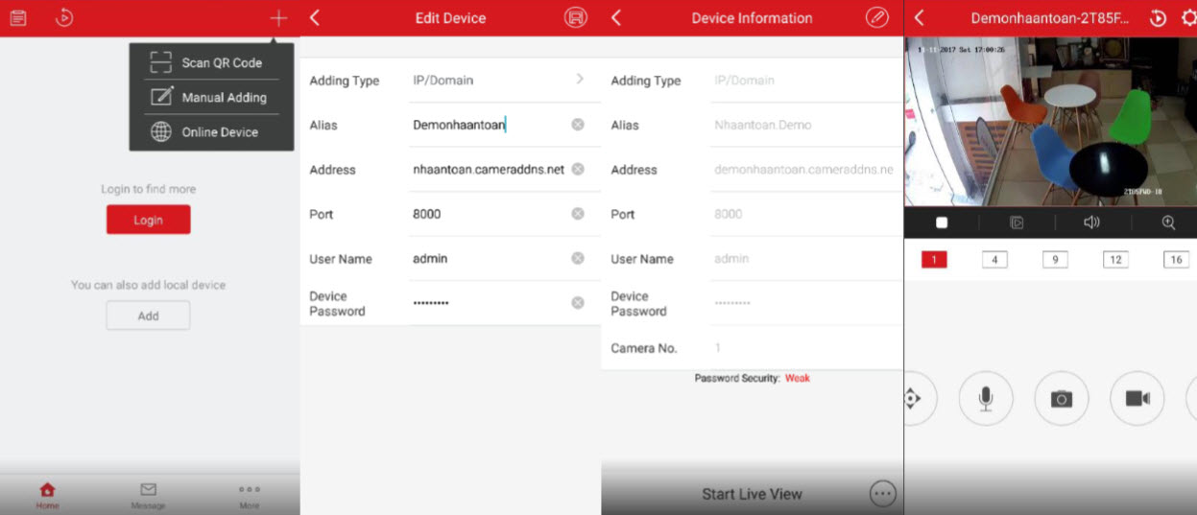Select the 4-window split layout
This screenshot has width=1197, height=515.
coord(994,260)
